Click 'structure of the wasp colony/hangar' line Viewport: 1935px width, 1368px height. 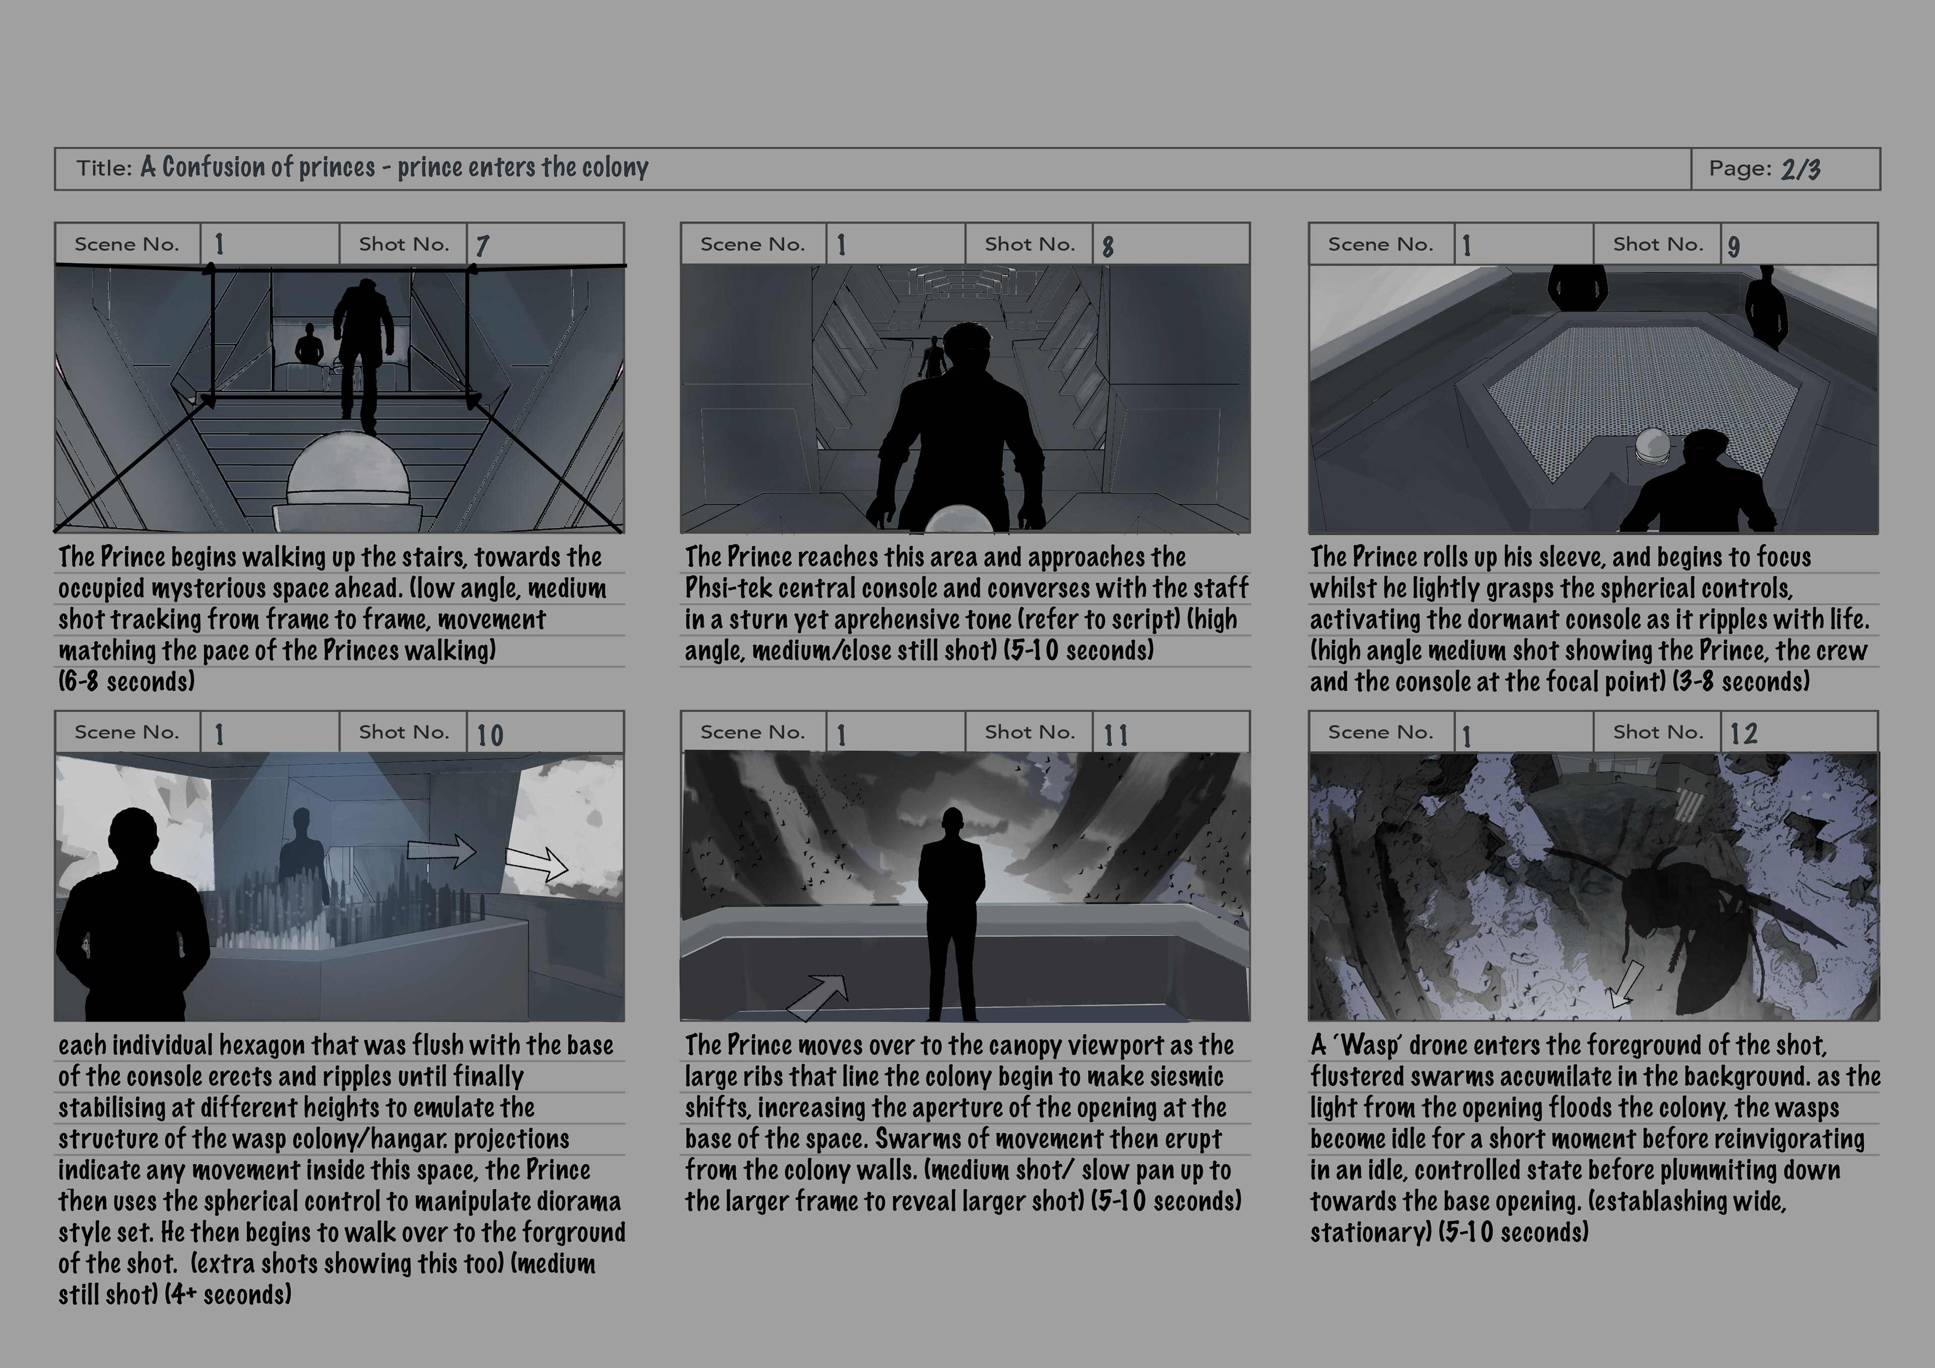coord(313,1139)
